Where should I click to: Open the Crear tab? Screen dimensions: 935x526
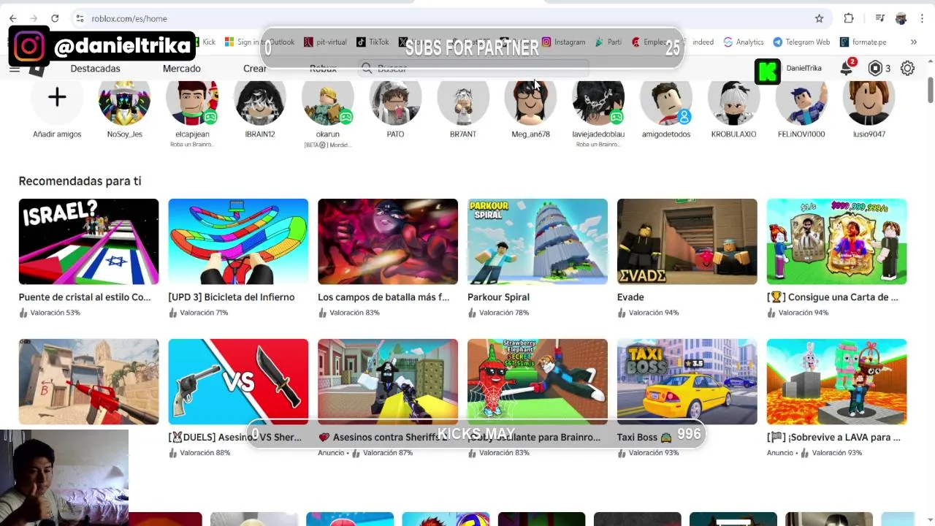255,68
